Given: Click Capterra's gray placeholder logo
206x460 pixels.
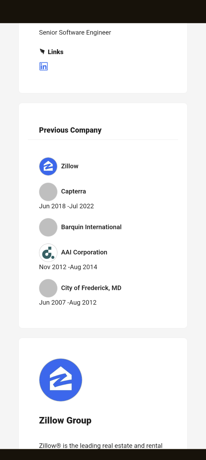Looking at the screenshot, I should (48, 192).
